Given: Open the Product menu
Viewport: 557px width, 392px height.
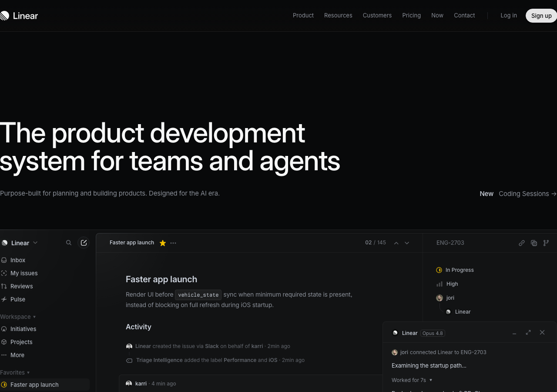Looking at the screenshot, I should [303, 15].
